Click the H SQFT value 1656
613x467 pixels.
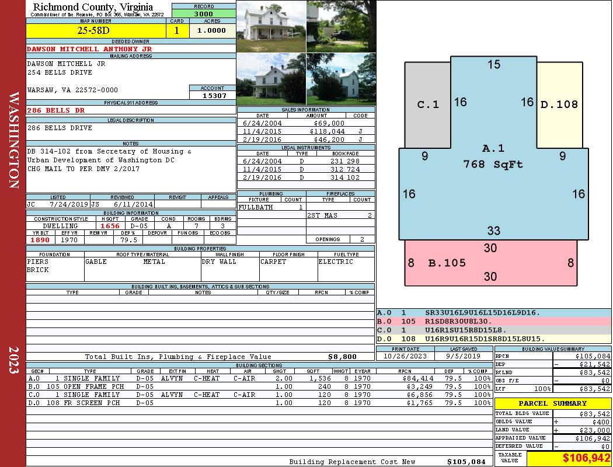(x=110, y=226)
